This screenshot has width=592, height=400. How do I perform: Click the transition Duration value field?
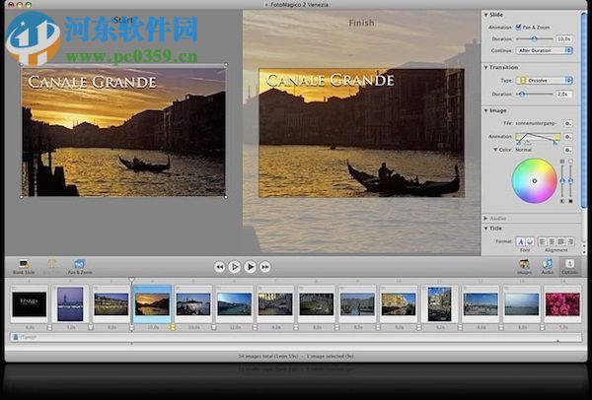[562, 94]
